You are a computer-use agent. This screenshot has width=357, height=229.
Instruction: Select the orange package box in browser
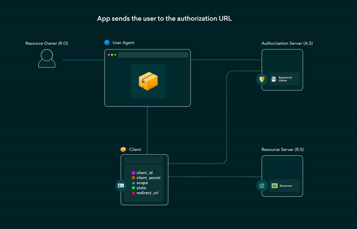tap(148, 81)
